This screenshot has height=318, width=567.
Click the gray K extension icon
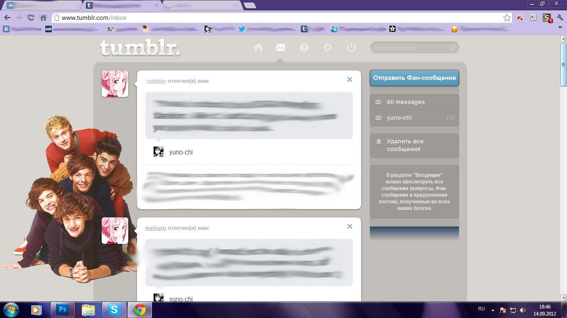[534, 18]
